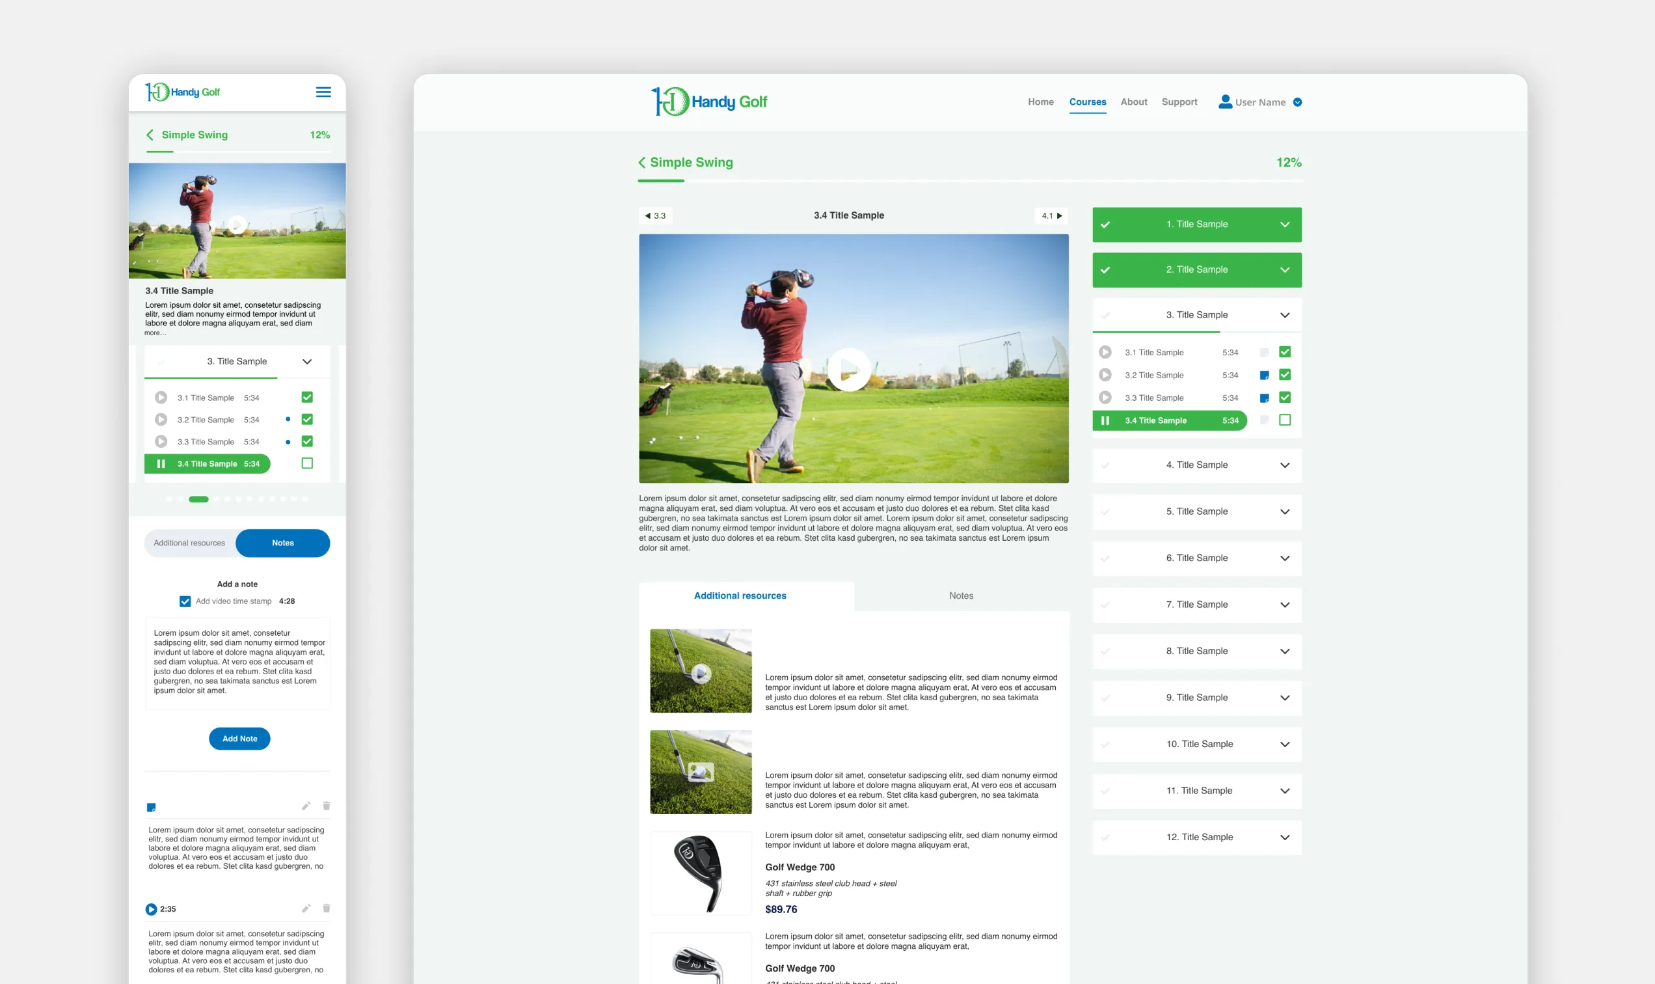Screen dimensions: 1655x984
Task: Switch to desktop Notes tab
Action: (x=961, y=595)
